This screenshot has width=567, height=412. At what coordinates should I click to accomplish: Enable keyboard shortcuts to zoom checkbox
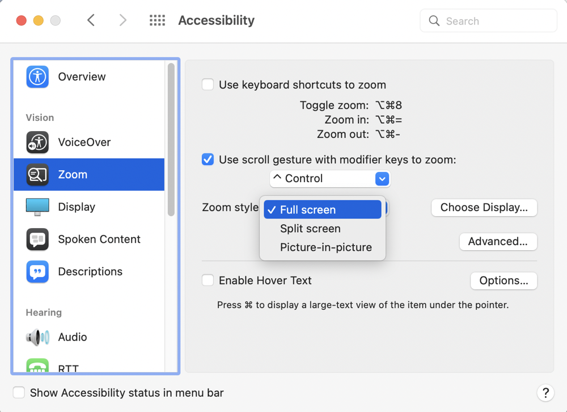click(208, 85)
